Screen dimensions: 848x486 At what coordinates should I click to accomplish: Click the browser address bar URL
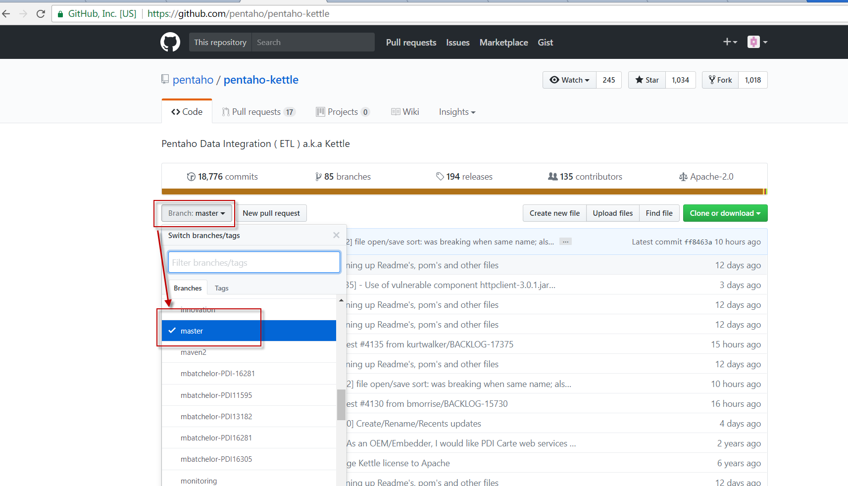coord(238,14)
